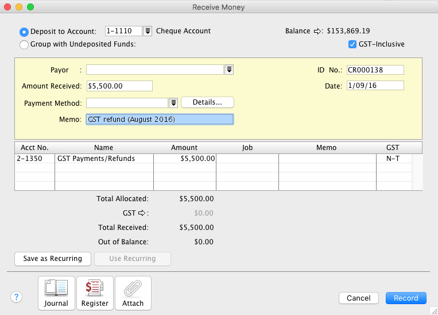The height and width of the screenshot is (315, 438).
Task: Click the Details button
Action: (207, 102)
